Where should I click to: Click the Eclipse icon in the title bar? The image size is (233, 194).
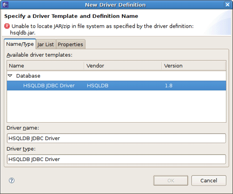click(x=5, y=5)
